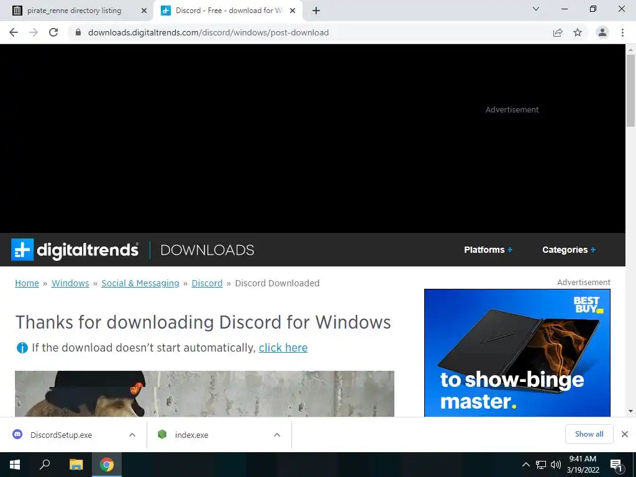Viewport: 636px width, 477px height.
Task: Open the volume tray icon
Action: coord(556,465)
